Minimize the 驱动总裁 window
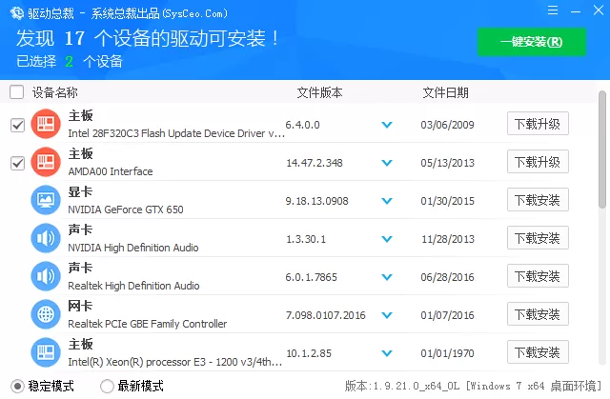Screen dimensions: 610x399 (x=576, y=11)
